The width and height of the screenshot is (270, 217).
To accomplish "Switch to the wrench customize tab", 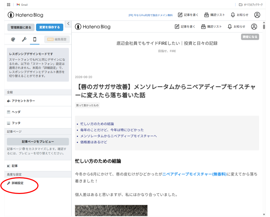I will 24,39.
